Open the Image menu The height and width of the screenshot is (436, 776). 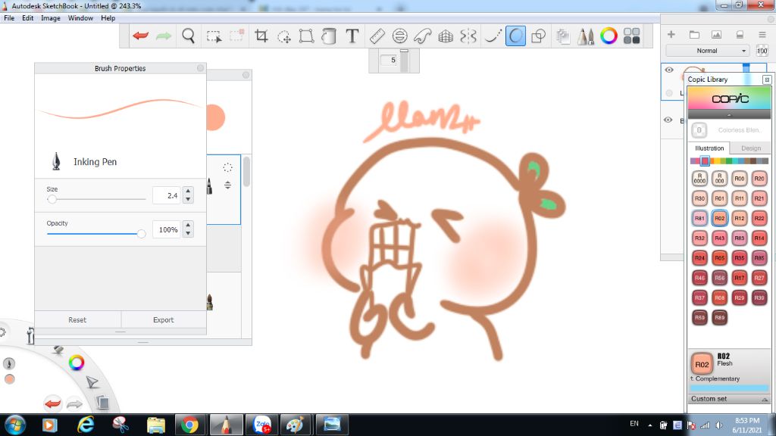51,18
